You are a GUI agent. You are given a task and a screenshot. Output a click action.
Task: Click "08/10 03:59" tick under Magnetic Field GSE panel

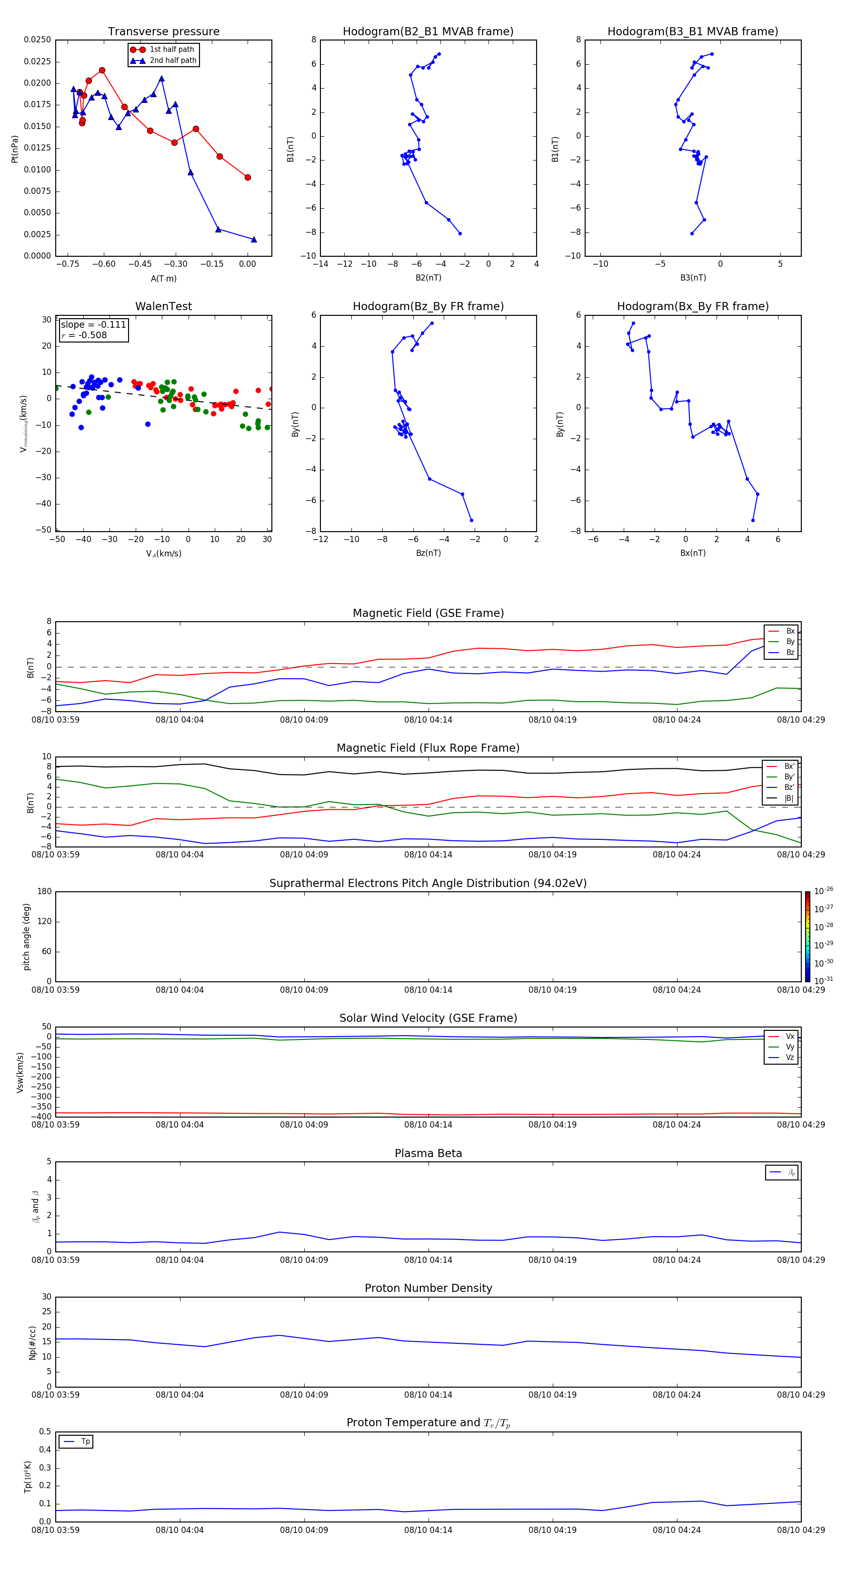[x=56, y=719]
